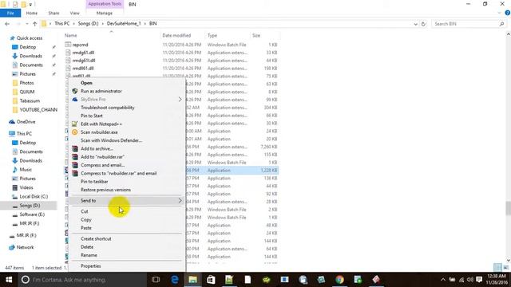Launch Microsoft Edge from taskbar
Viewport: 511px width, 287px height.
point(175,280)
